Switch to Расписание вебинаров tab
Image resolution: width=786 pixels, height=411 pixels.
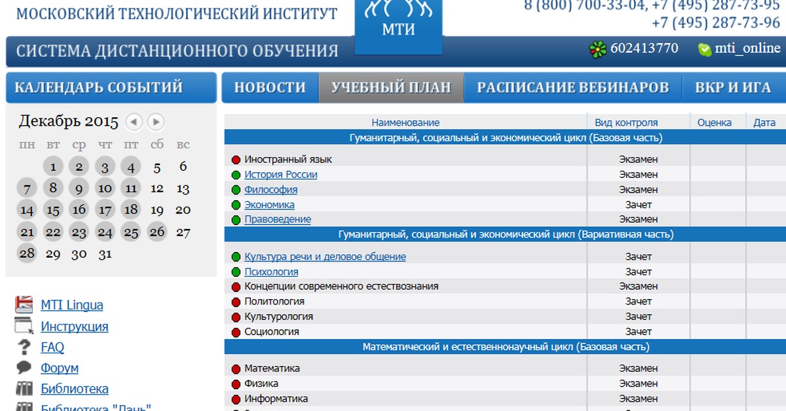tap(573, 88)
